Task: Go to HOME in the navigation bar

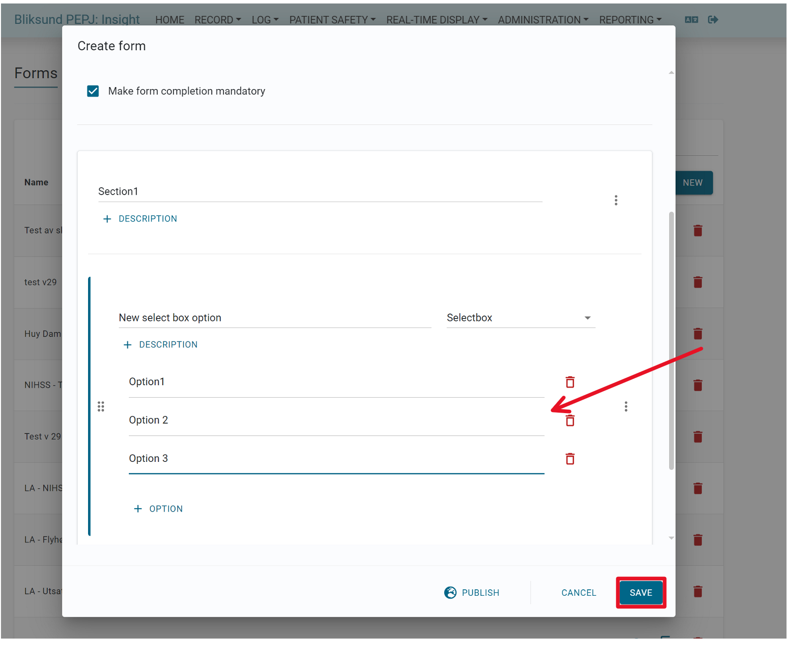Action: 170,20
